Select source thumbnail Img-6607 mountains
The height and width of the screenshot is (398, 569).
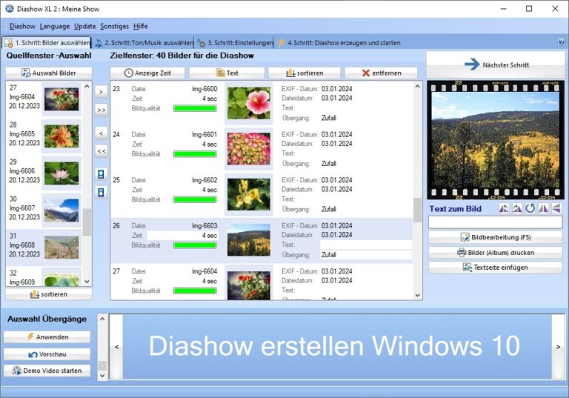pyautogui.click(x=61, y=210)
